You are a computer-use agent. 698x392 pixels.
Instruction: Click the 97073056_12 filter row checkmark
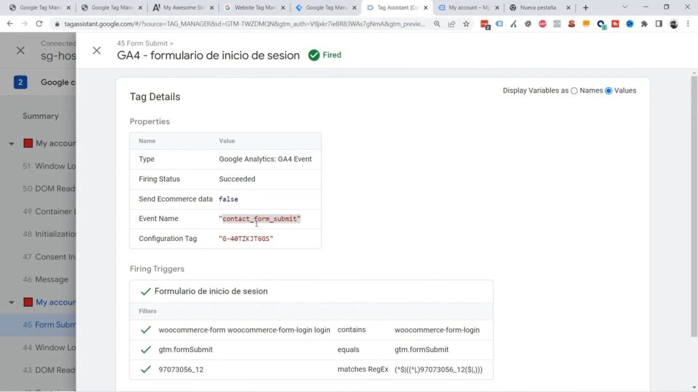point(146,370)
